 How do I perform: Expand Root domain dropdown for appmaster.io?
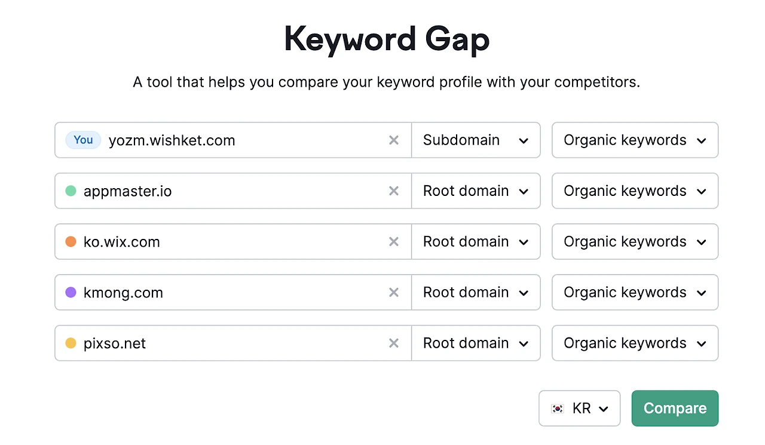(x=476, y=191)
